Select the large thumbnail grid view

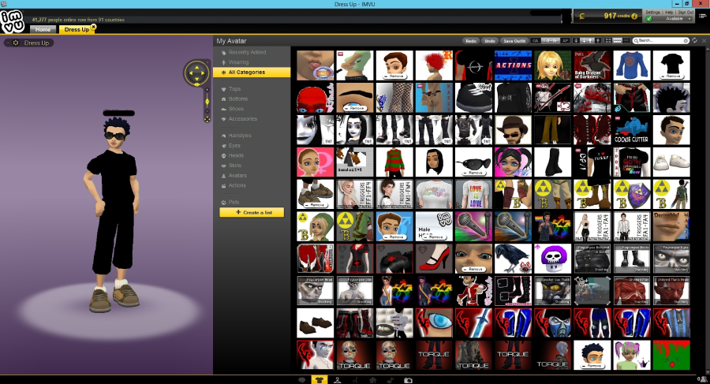[608, 41]
